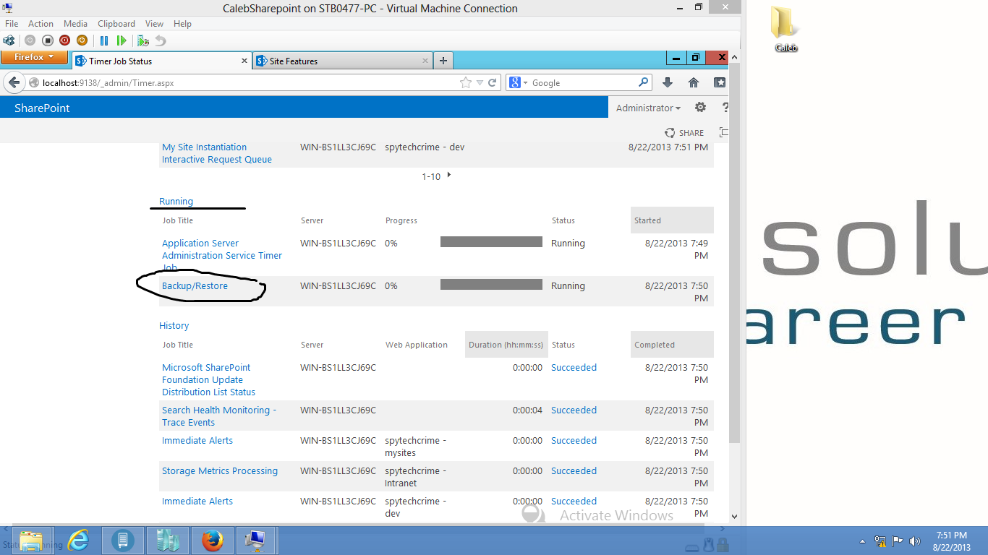988x555 pixels.
Task: Open a new Firefox tab
Action: [443, 61]
